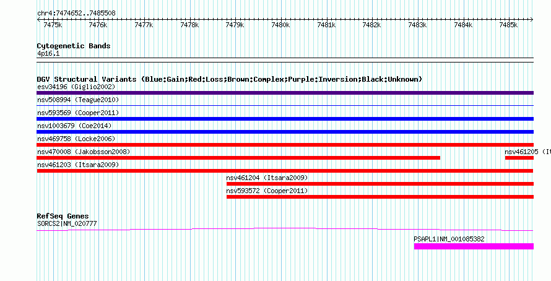Select the SORCS2 magenta intron line
This screenshot has width=551, height=281.
point(285,230)
